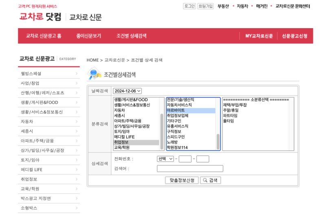Open the 신문광고신청 menu
Screen dimensions: 326x214
tap(294, 36)
